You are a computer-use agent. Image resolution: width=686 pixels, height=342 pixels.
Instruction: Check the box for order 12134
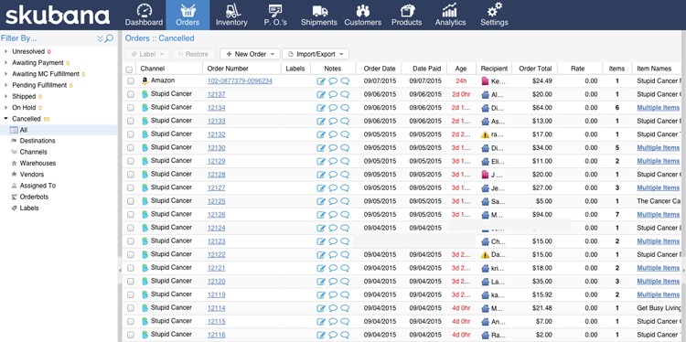[x=131, y=108]
